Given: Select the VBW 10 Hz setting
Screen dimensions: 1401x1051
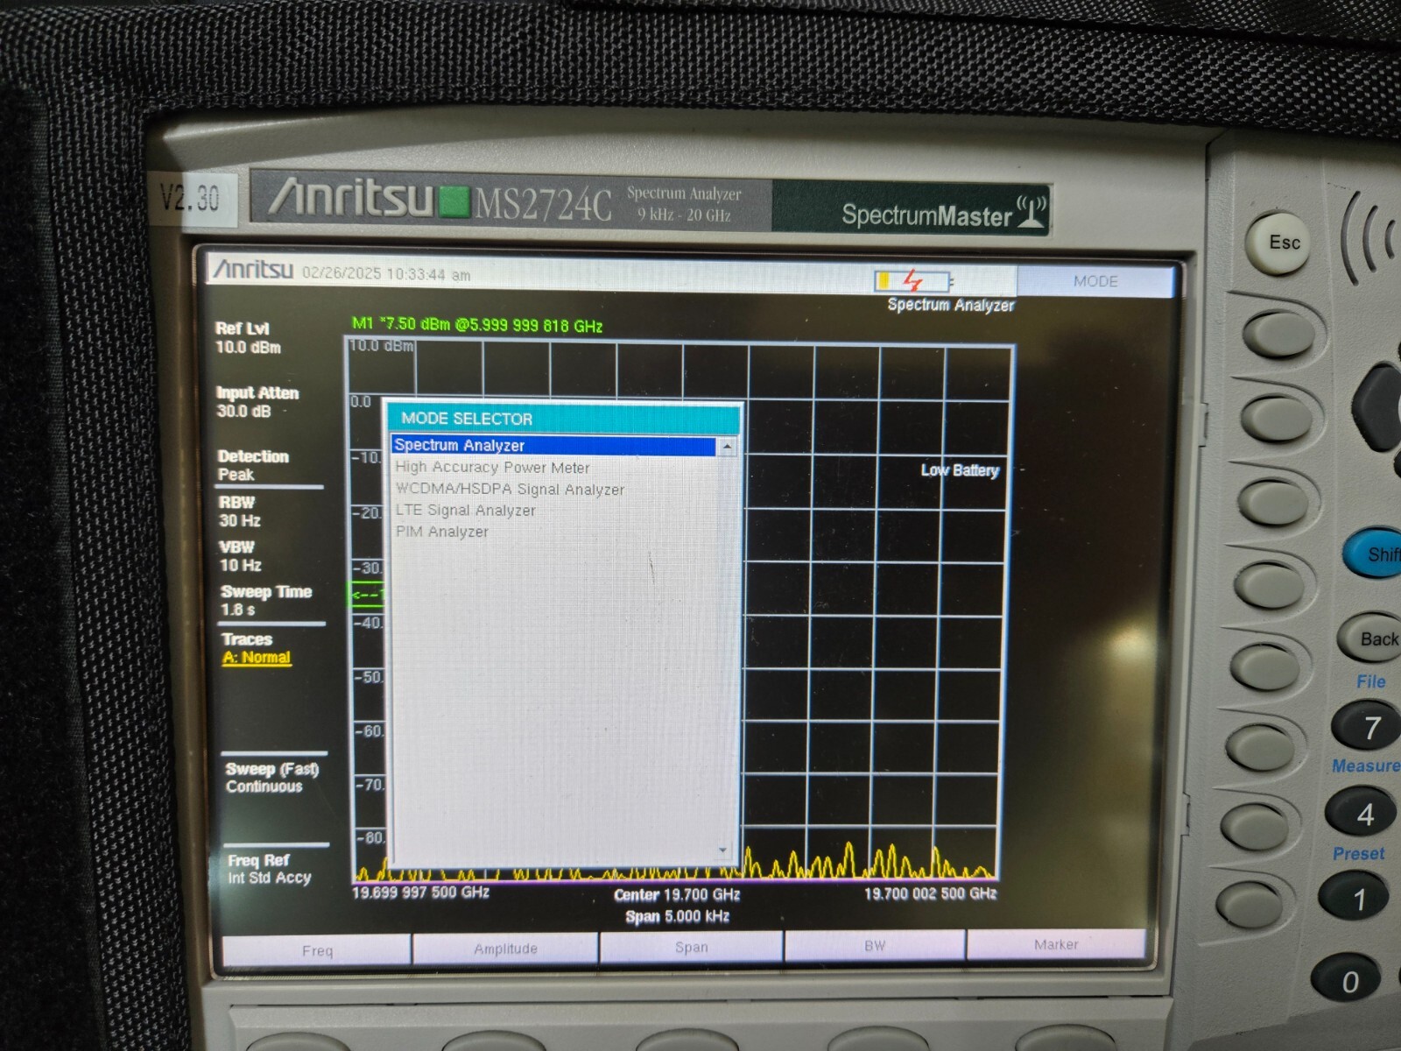Looking at the screenshot, I should point(240,556).
